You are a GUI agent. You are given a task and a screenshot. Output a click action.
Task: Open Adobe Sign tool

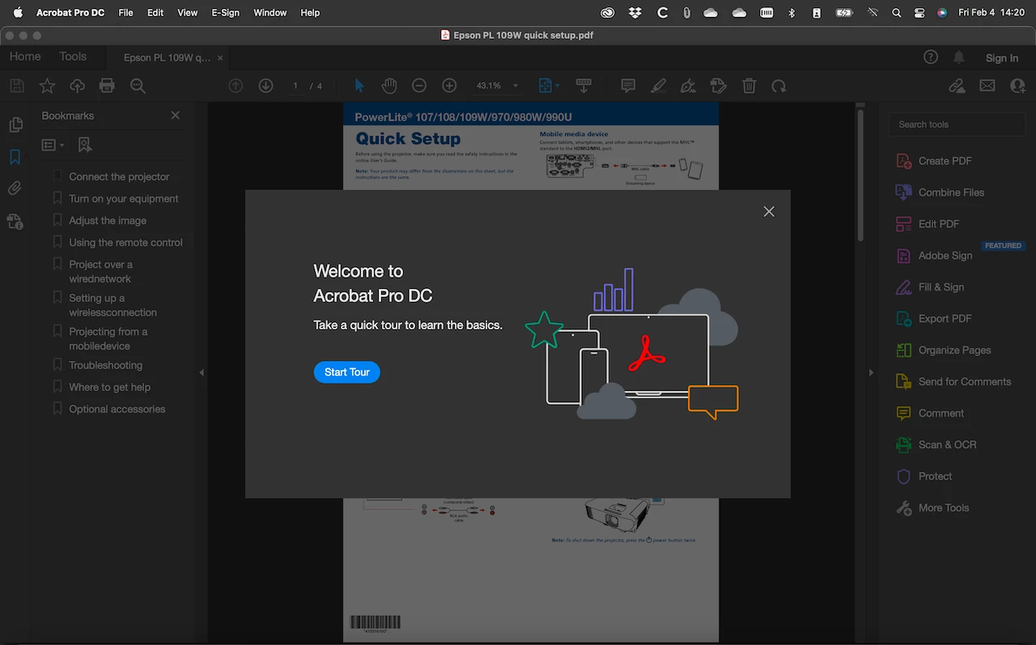point(945,256)
